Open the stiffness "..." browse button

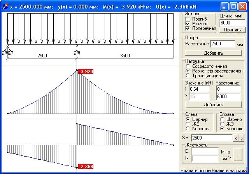[x=238, y=154]
